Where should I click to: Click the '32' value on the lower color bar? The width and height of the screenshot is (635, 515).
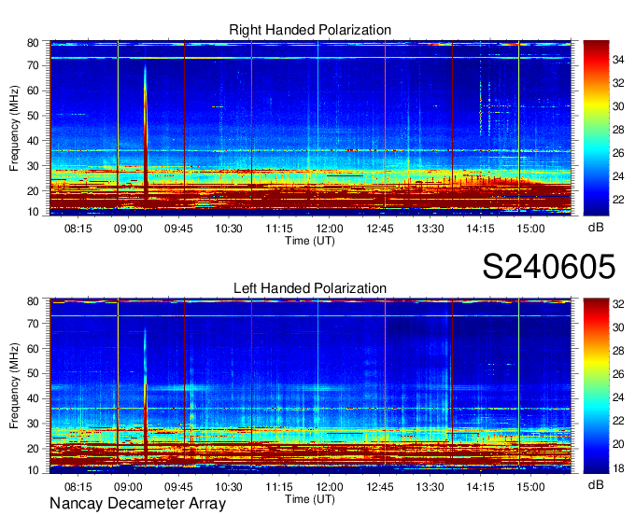point(618,305)
